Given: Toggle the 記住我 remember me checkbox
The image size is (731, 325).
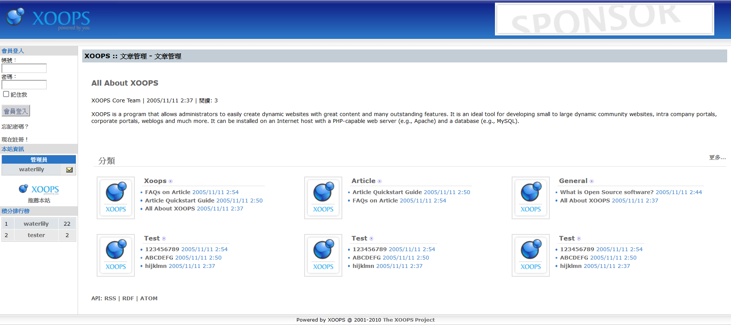Looking at the screenshot, I should [6, 94].
